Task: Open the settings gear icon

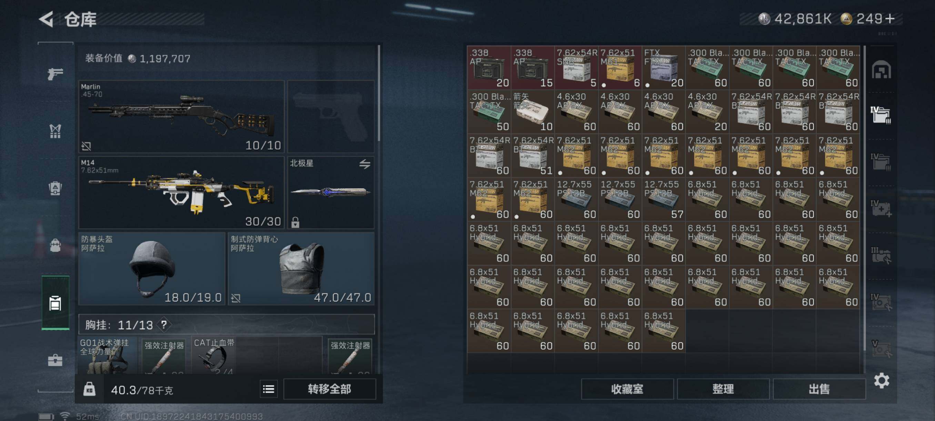Action: (882, 380)
